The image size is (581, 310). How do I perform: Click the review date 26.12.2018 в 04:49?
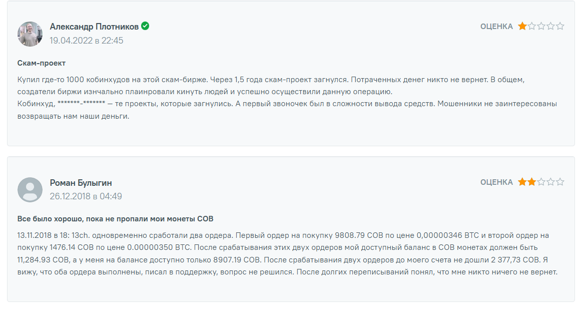86,196
